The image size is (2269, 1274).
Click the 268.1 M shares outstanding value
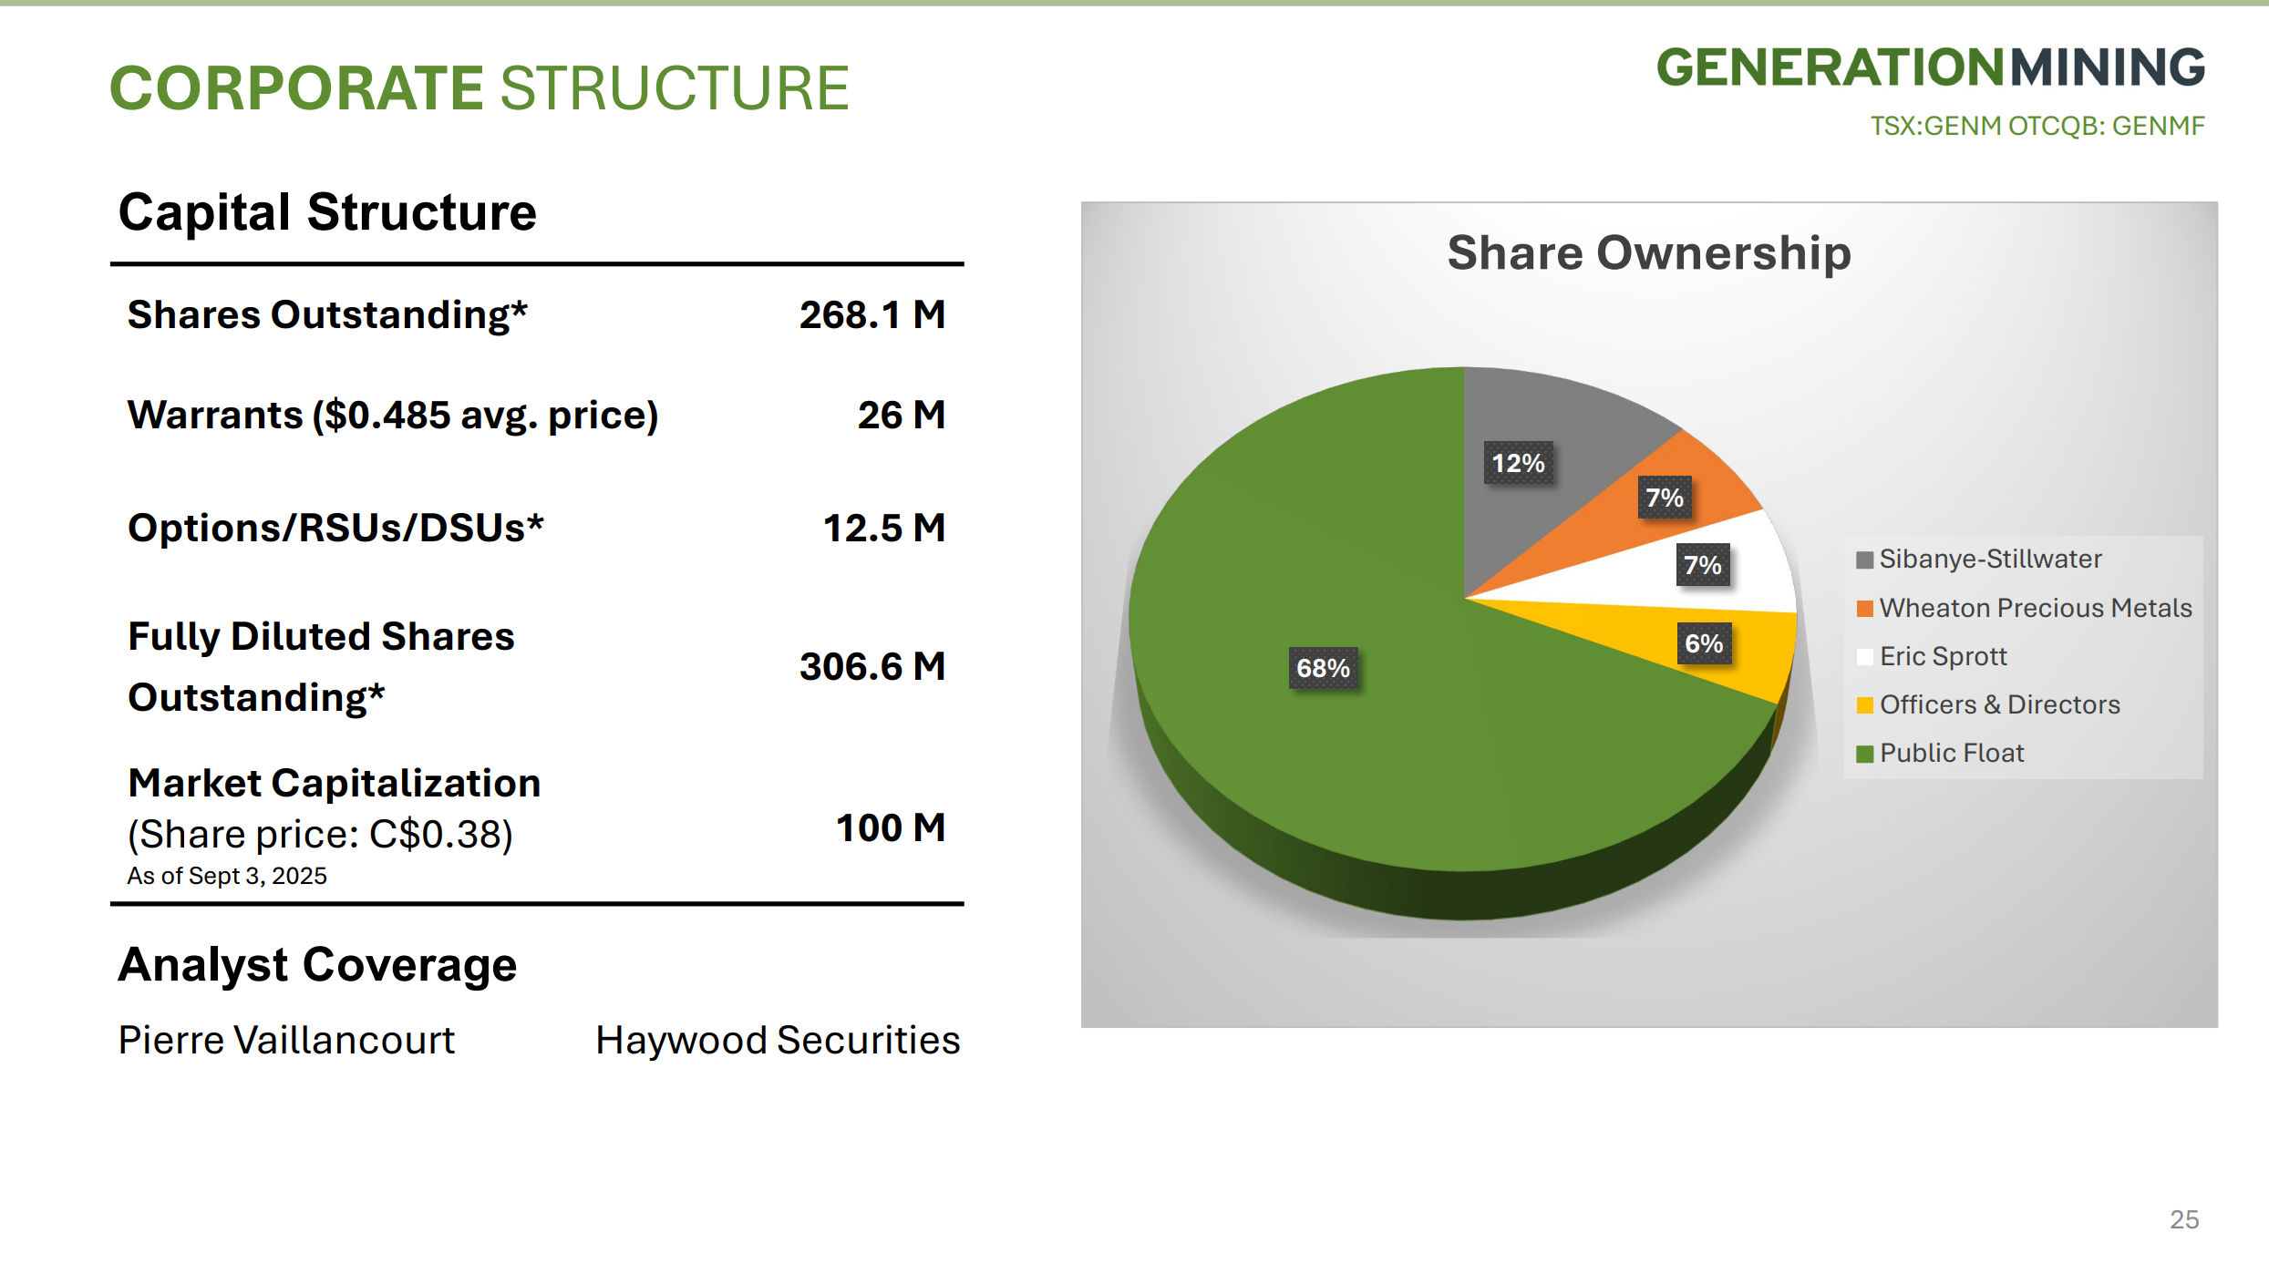(x=872, y=314)
